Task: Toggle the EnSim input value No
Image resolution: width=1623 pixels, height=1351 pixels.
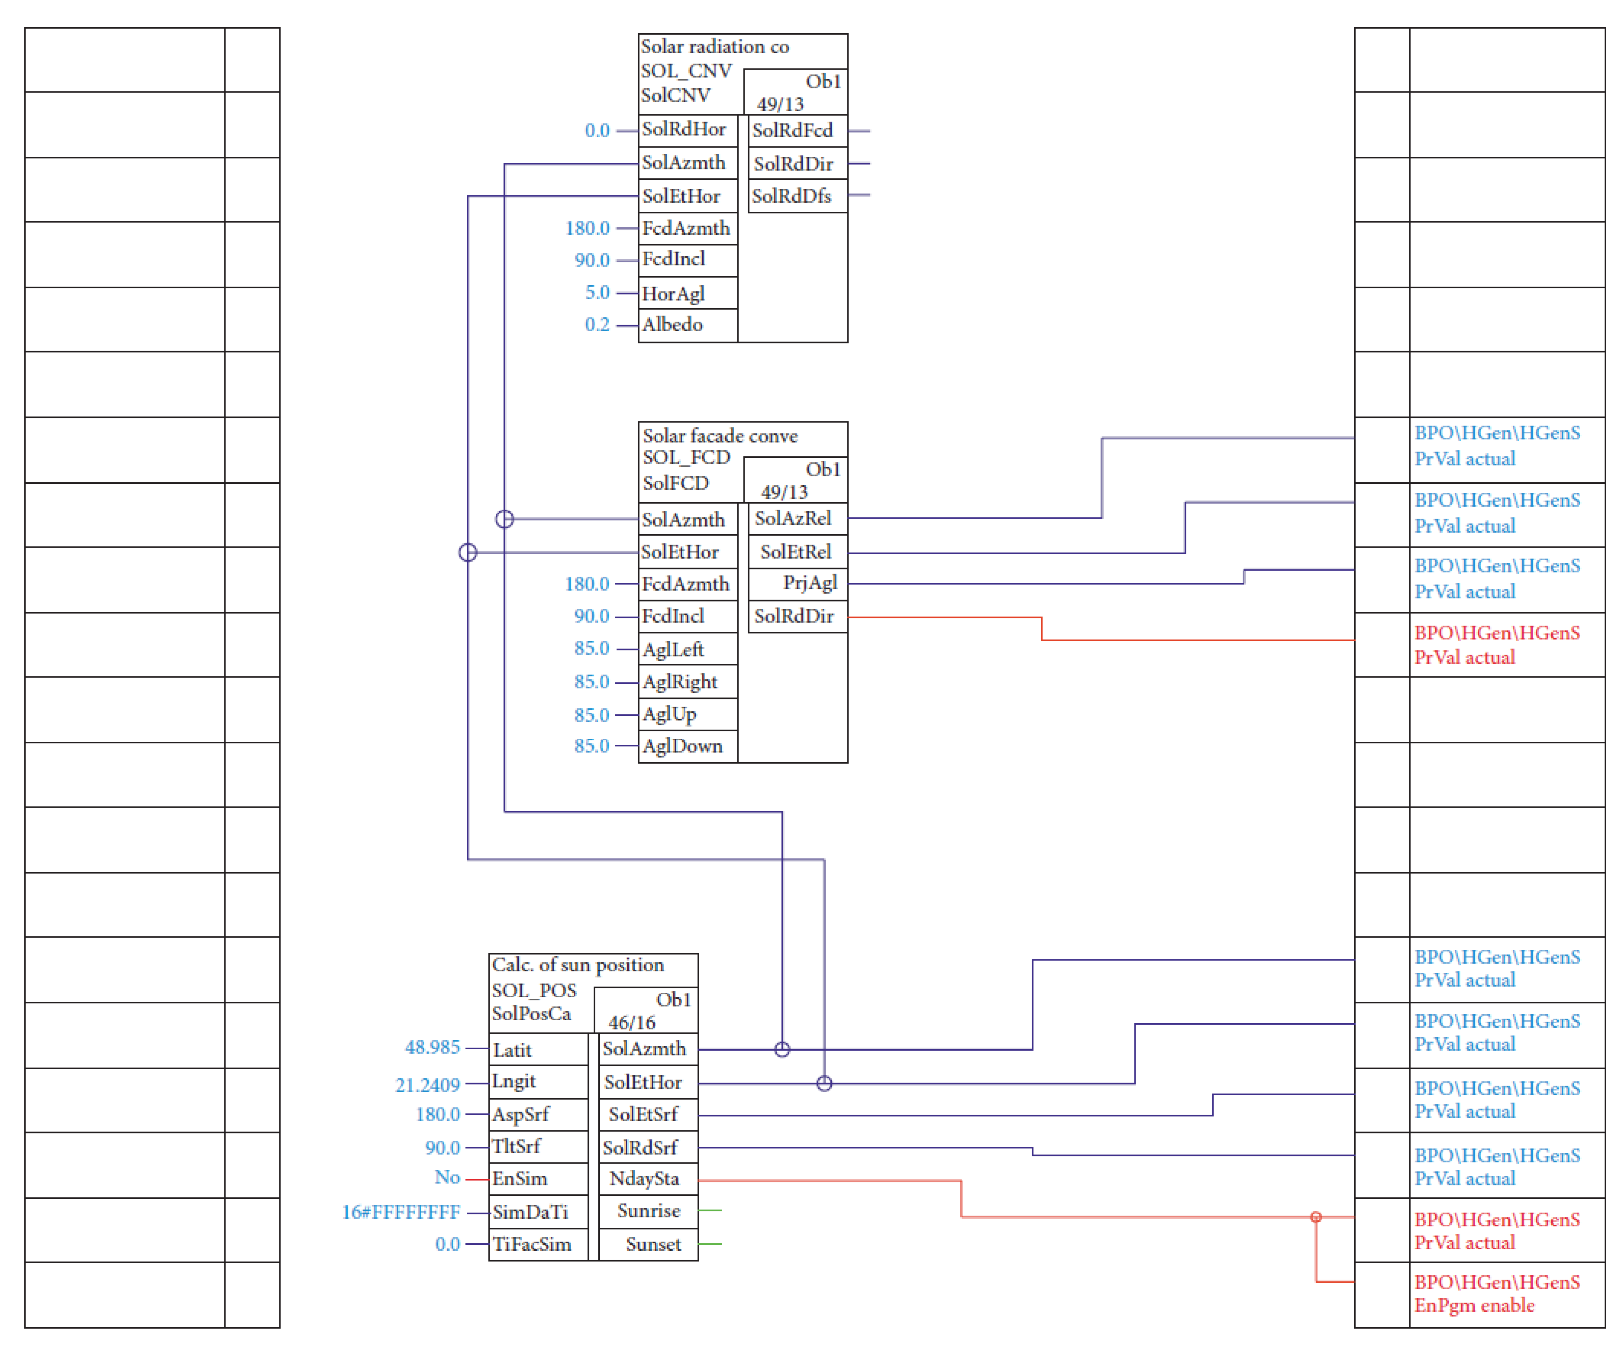Action: (x=447, y=1178)
